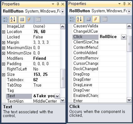The height and width of the screenshot is (124, 133).
Task: Select the ImageList property row
Action: coord(33,26)
